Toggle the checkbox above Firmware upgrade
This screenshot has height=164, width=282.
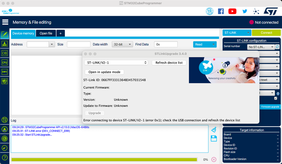tap(276, 98)
